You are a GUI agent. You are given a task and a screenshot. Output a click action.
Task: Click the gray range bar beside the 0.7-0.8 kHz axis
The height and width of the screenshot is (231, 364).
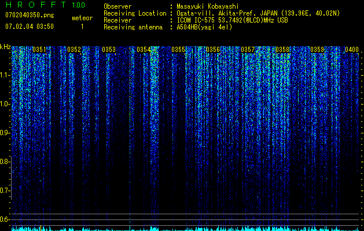pos(12,178)
